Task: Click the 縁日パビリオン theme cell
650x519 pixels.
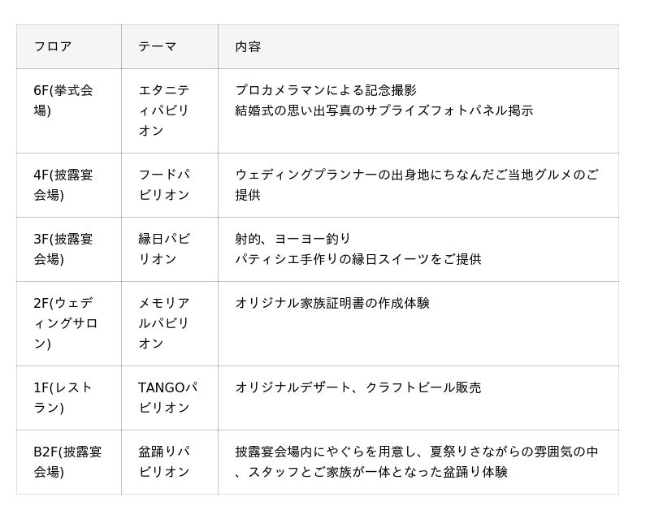Action: (x=164, y=249)
